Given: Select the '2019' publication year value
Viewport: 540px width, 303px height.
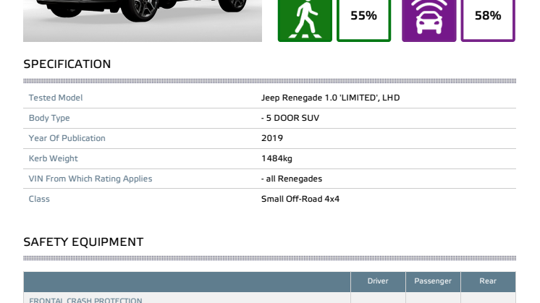Looking at the screenshot, I should (272, 138).
